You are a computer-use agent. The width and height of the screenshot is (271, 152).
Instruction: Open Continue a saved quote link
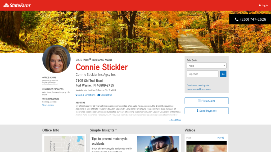(x=198, y=85)
